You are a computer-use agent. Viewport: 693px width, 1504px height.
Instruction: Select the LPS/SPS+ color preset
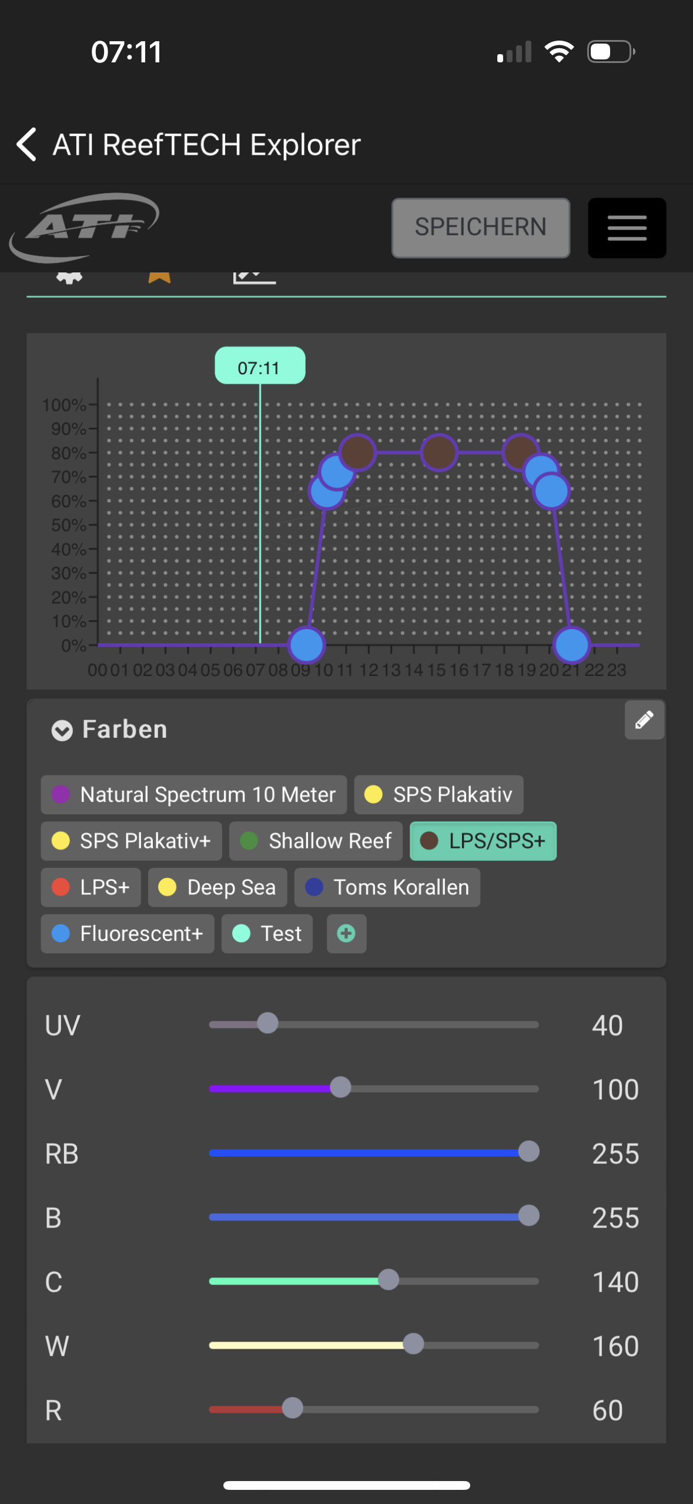point(483,841)
